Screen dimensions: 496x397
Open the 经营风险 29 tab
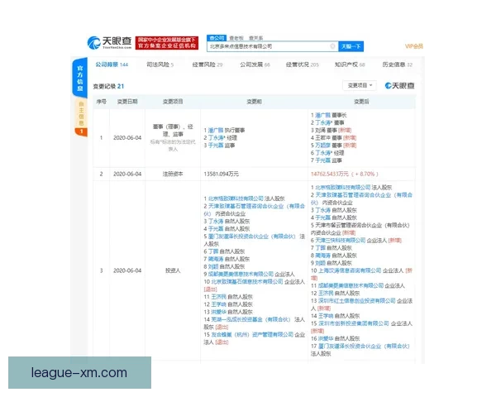click(x=207, y=65)
